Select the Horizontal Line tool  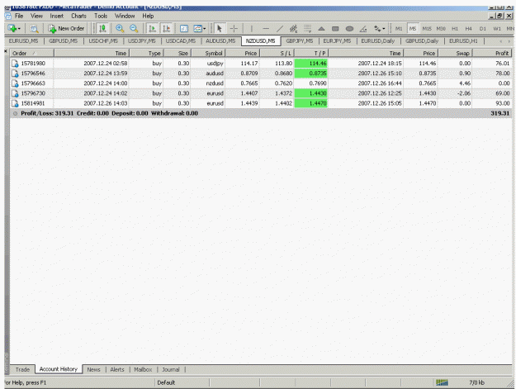[266, 29]
